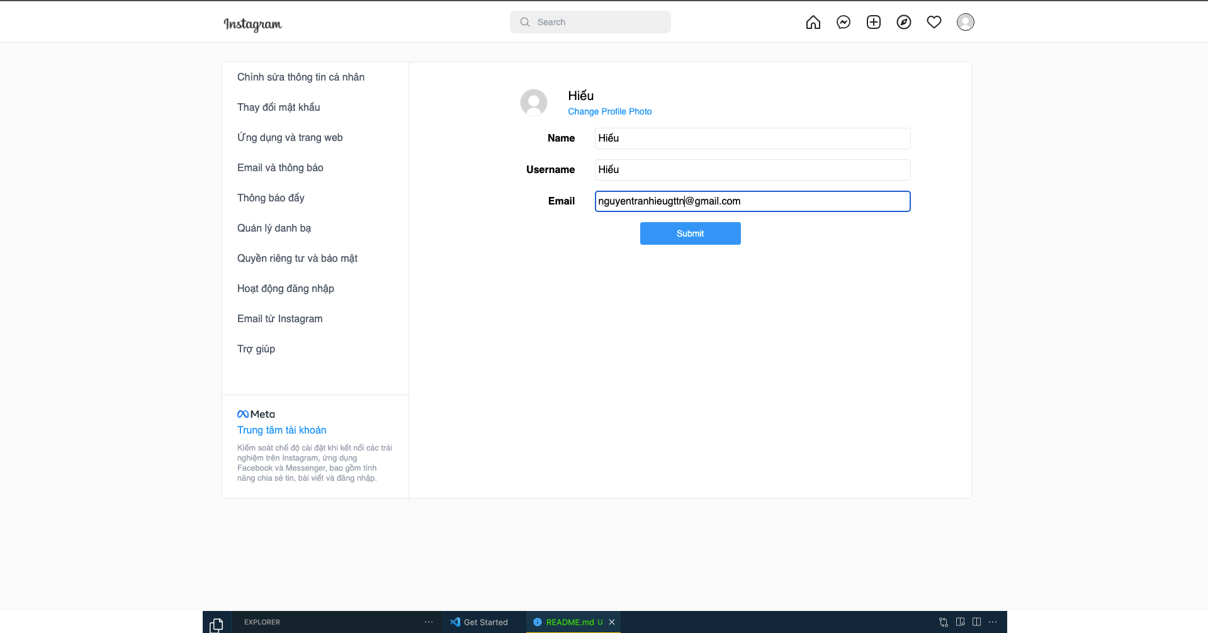Open Explorer more actions ellipsis

pyautogui.click(x=429, y=622)
